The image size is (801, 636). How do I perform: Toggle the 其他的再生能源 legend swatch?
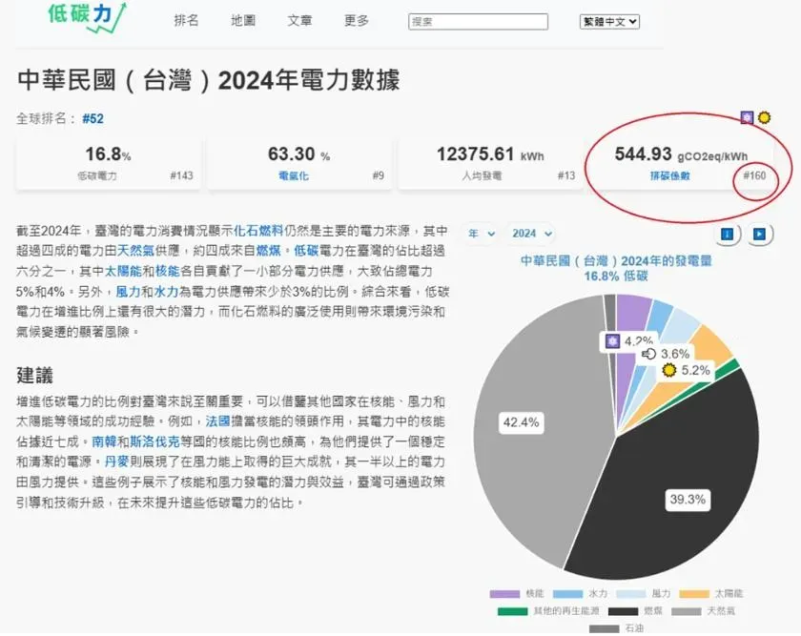512,611
